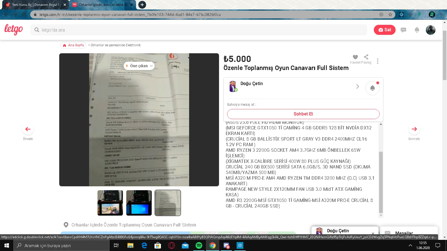Click the page scrollbar down arrow

click(444, 238)
